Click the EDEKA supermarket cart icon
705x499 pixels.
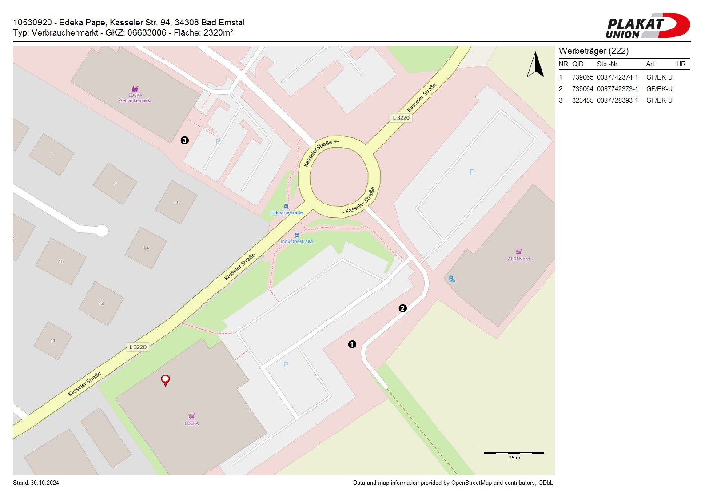(191, 416)
